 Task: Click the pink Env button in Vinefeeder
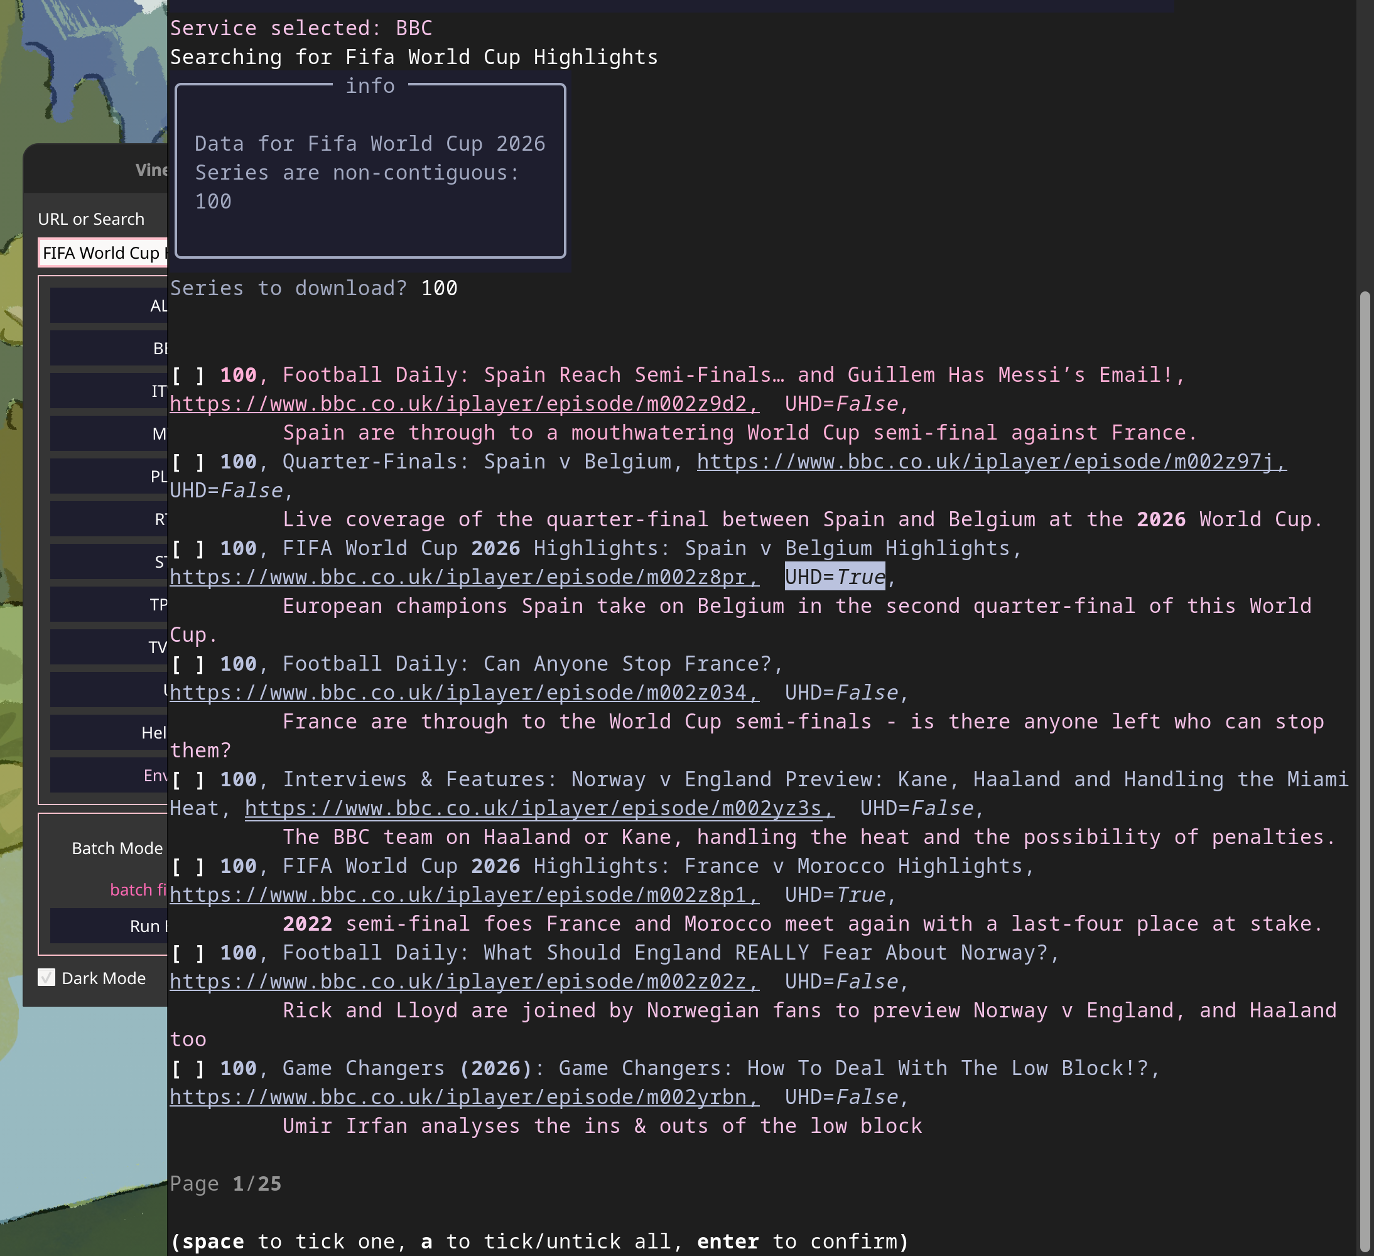coord(109,776)
